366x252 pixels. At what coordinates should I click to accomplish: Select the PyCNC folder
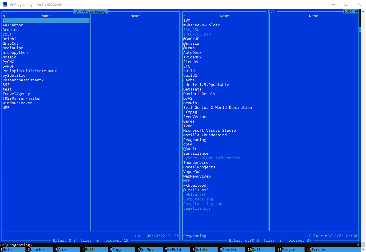(8, 62)
